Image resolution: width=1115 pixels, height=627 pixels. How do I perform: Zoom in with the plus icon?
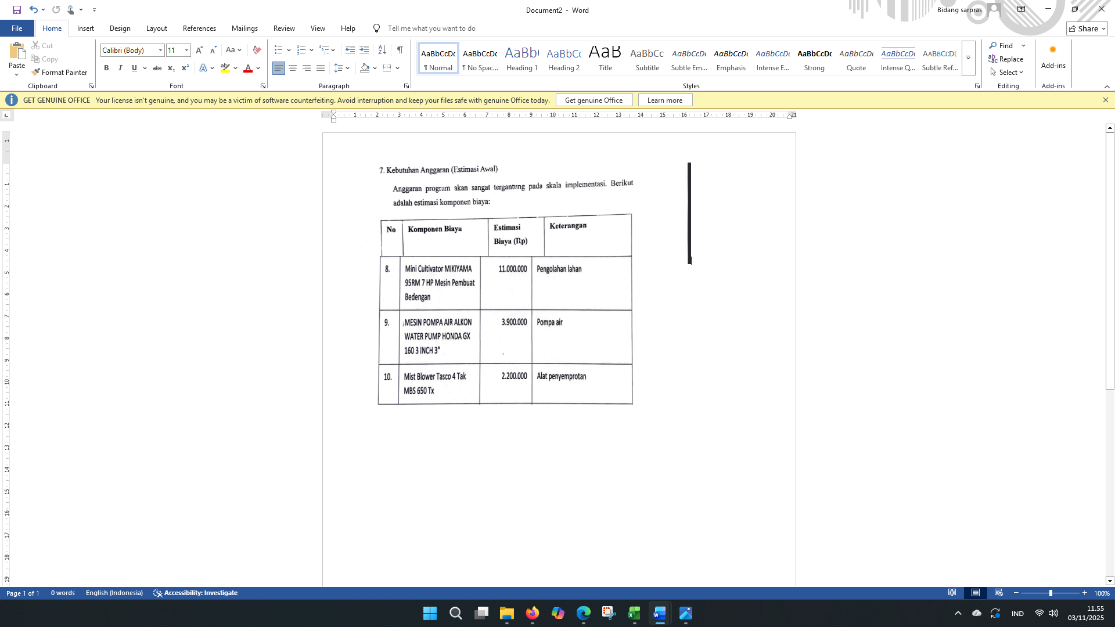[x=1084, y=593]
